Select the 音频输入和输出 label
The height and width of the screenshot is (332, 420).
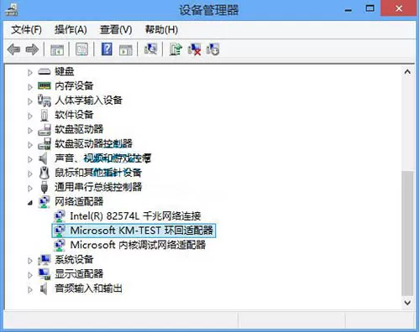click(88, 288)
